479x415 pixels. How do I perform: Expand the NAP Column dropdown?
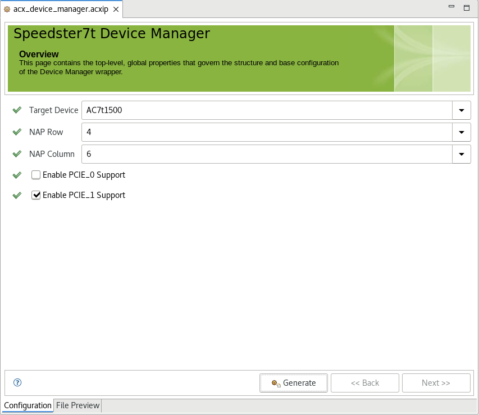(461, 154)
